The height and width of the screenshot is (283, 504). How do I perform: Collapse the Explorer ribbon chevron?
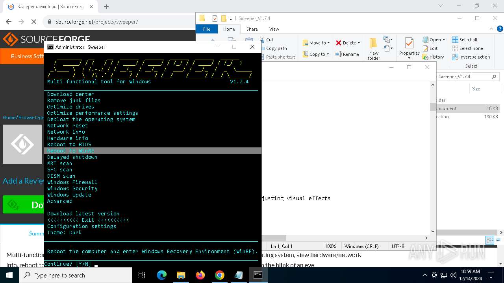point(491,29)
